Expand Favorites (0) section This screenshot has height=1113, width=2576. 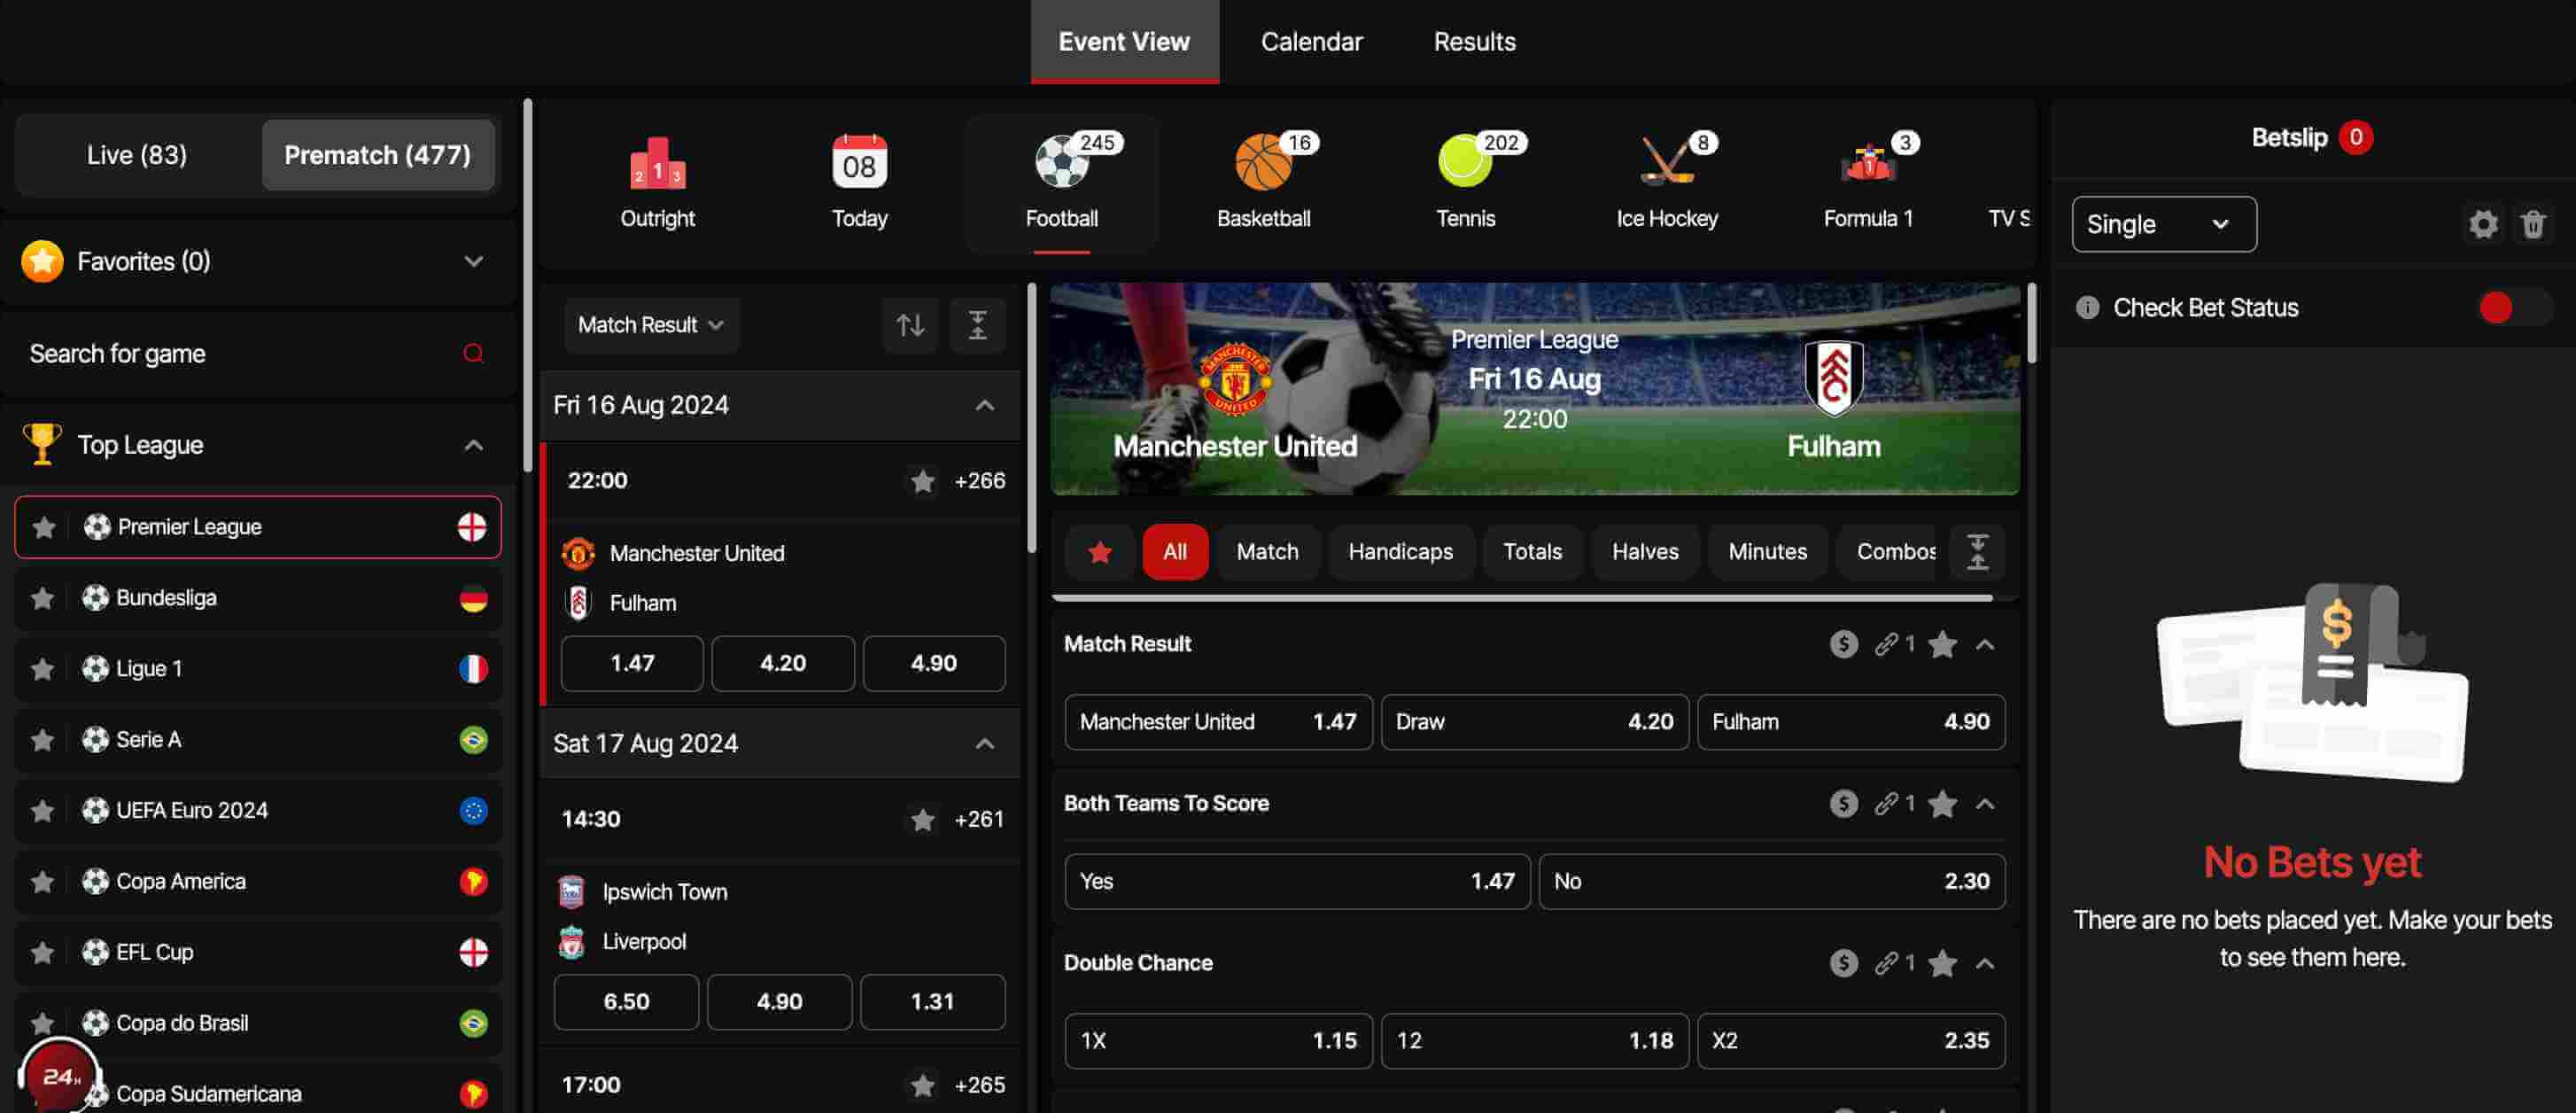[x=473, y=261]
